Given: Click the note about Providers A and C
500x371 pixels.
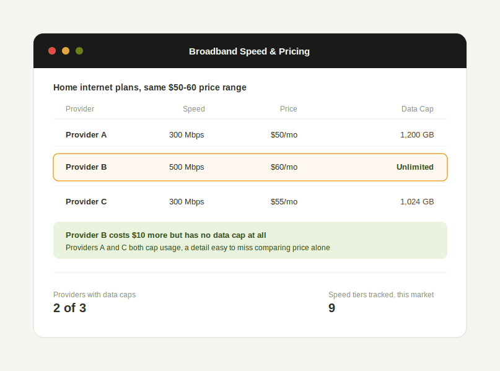Looking at the screenshot, I should pyautogui.click(x=198, y=248).
